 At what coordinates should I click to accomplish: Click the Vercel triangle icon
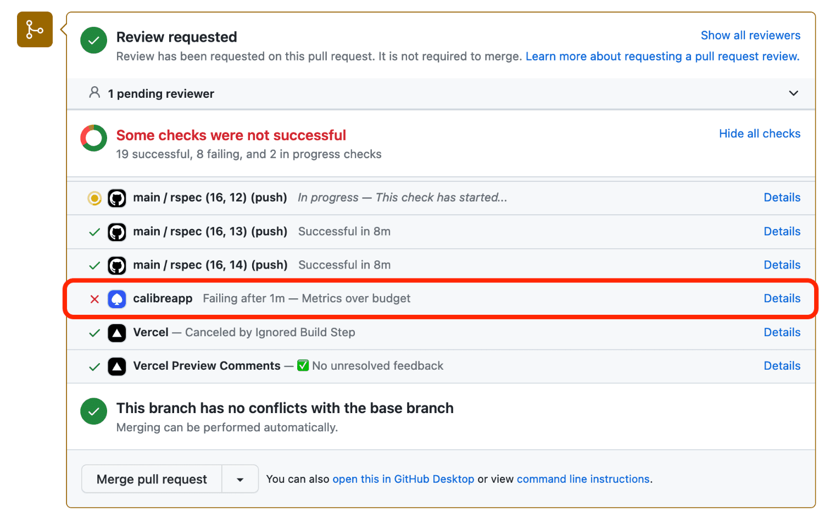116,332
